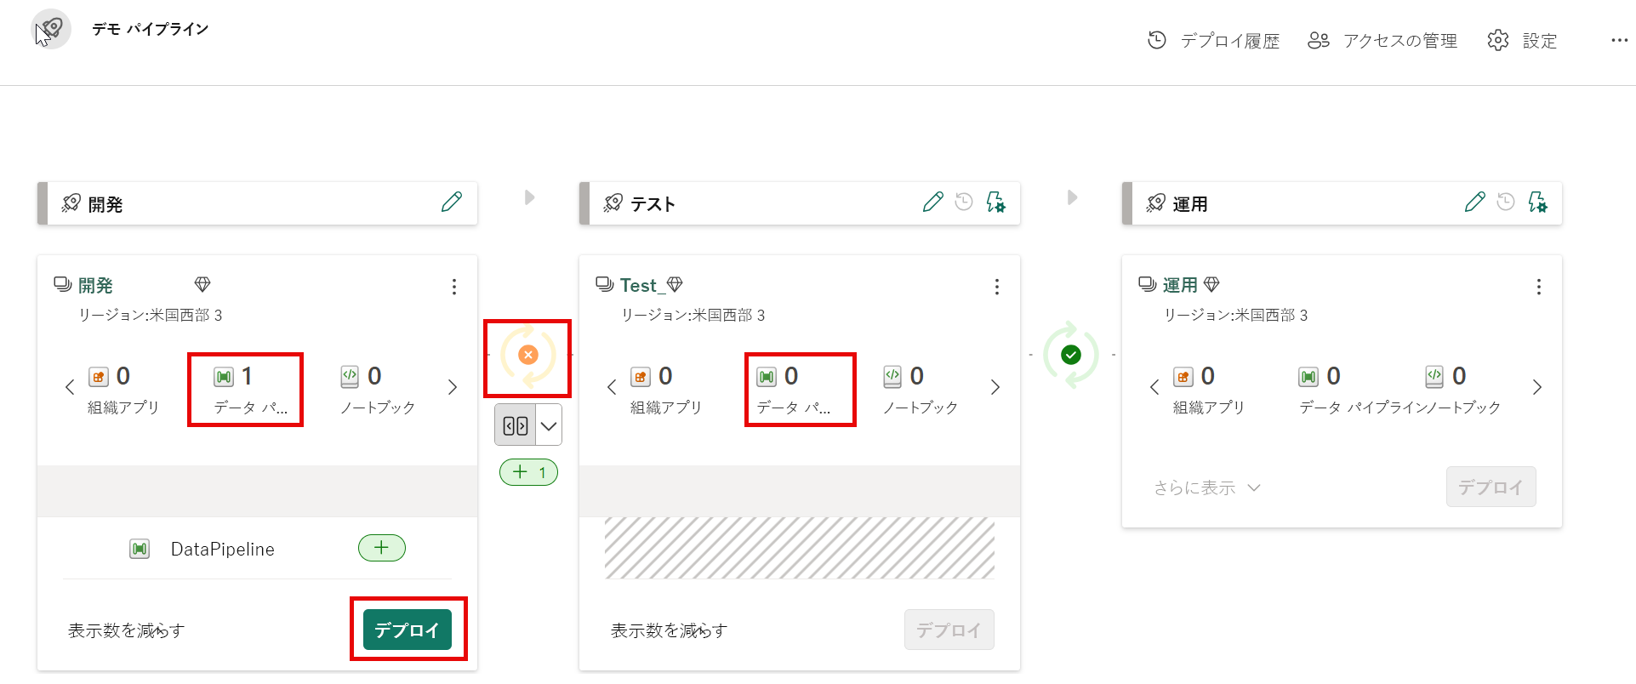This screenshot has width=1636, height=684.
Task: Open the 設定 gear icon
Action: 1497,40
